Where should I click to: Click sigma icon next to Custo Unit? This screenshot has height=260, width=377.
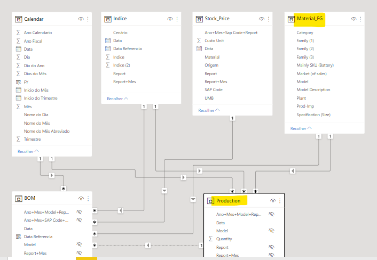pyautogui.click(x=199, y=40)
